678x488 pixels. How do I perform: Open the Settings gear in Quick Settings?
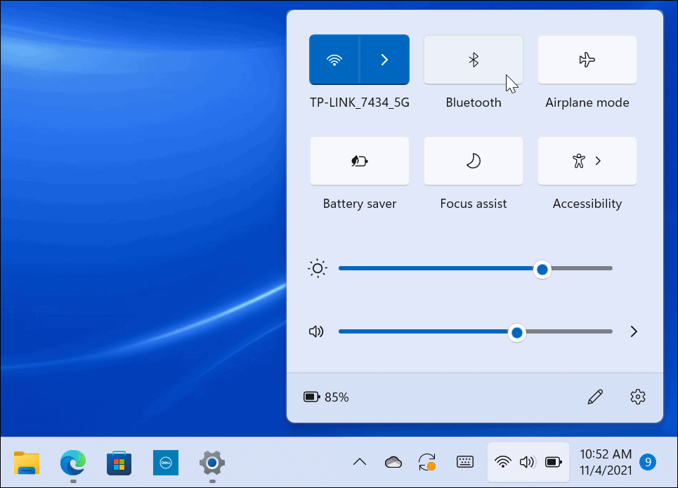click(637, 397)
